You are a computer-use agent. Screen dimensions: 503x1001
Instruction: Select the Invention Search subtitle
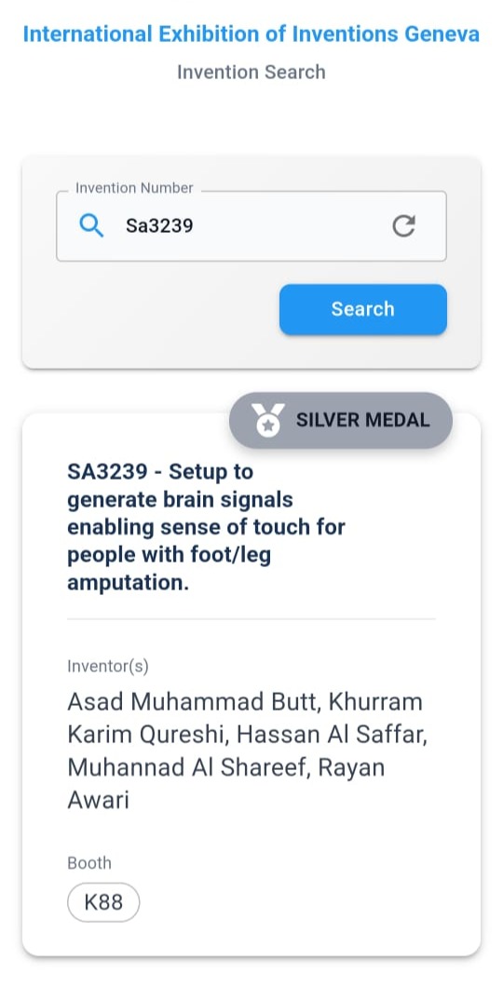tap(251, 72)
